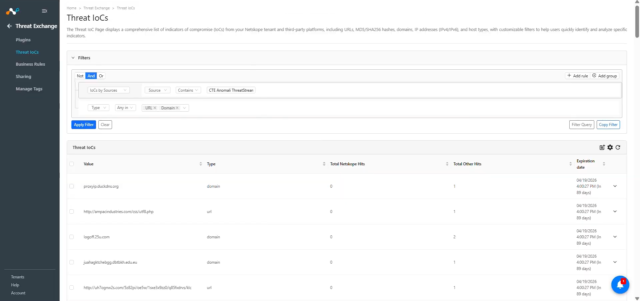
Task: Click the Filter Query button
Action: [582, 125]
